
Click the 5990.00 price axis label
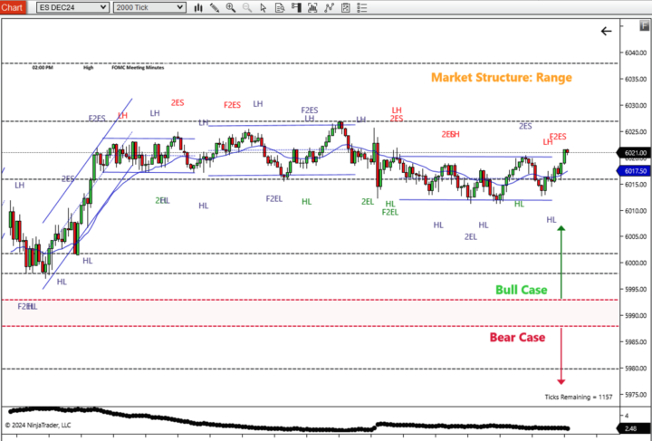[636, 315]
